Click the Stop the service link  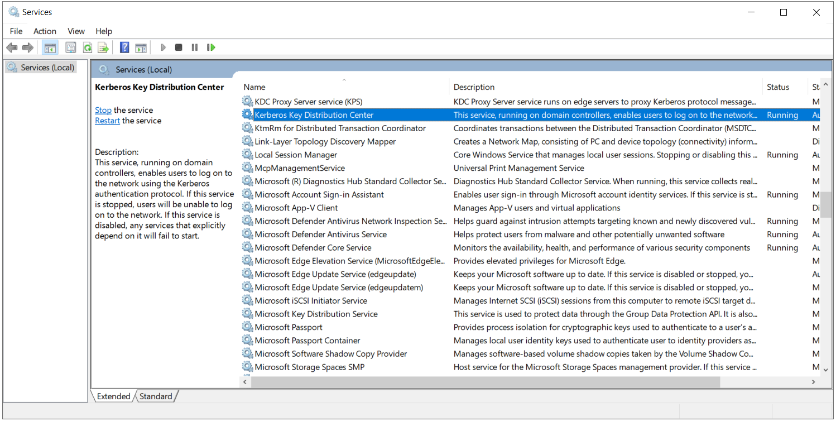pos(103,110)
